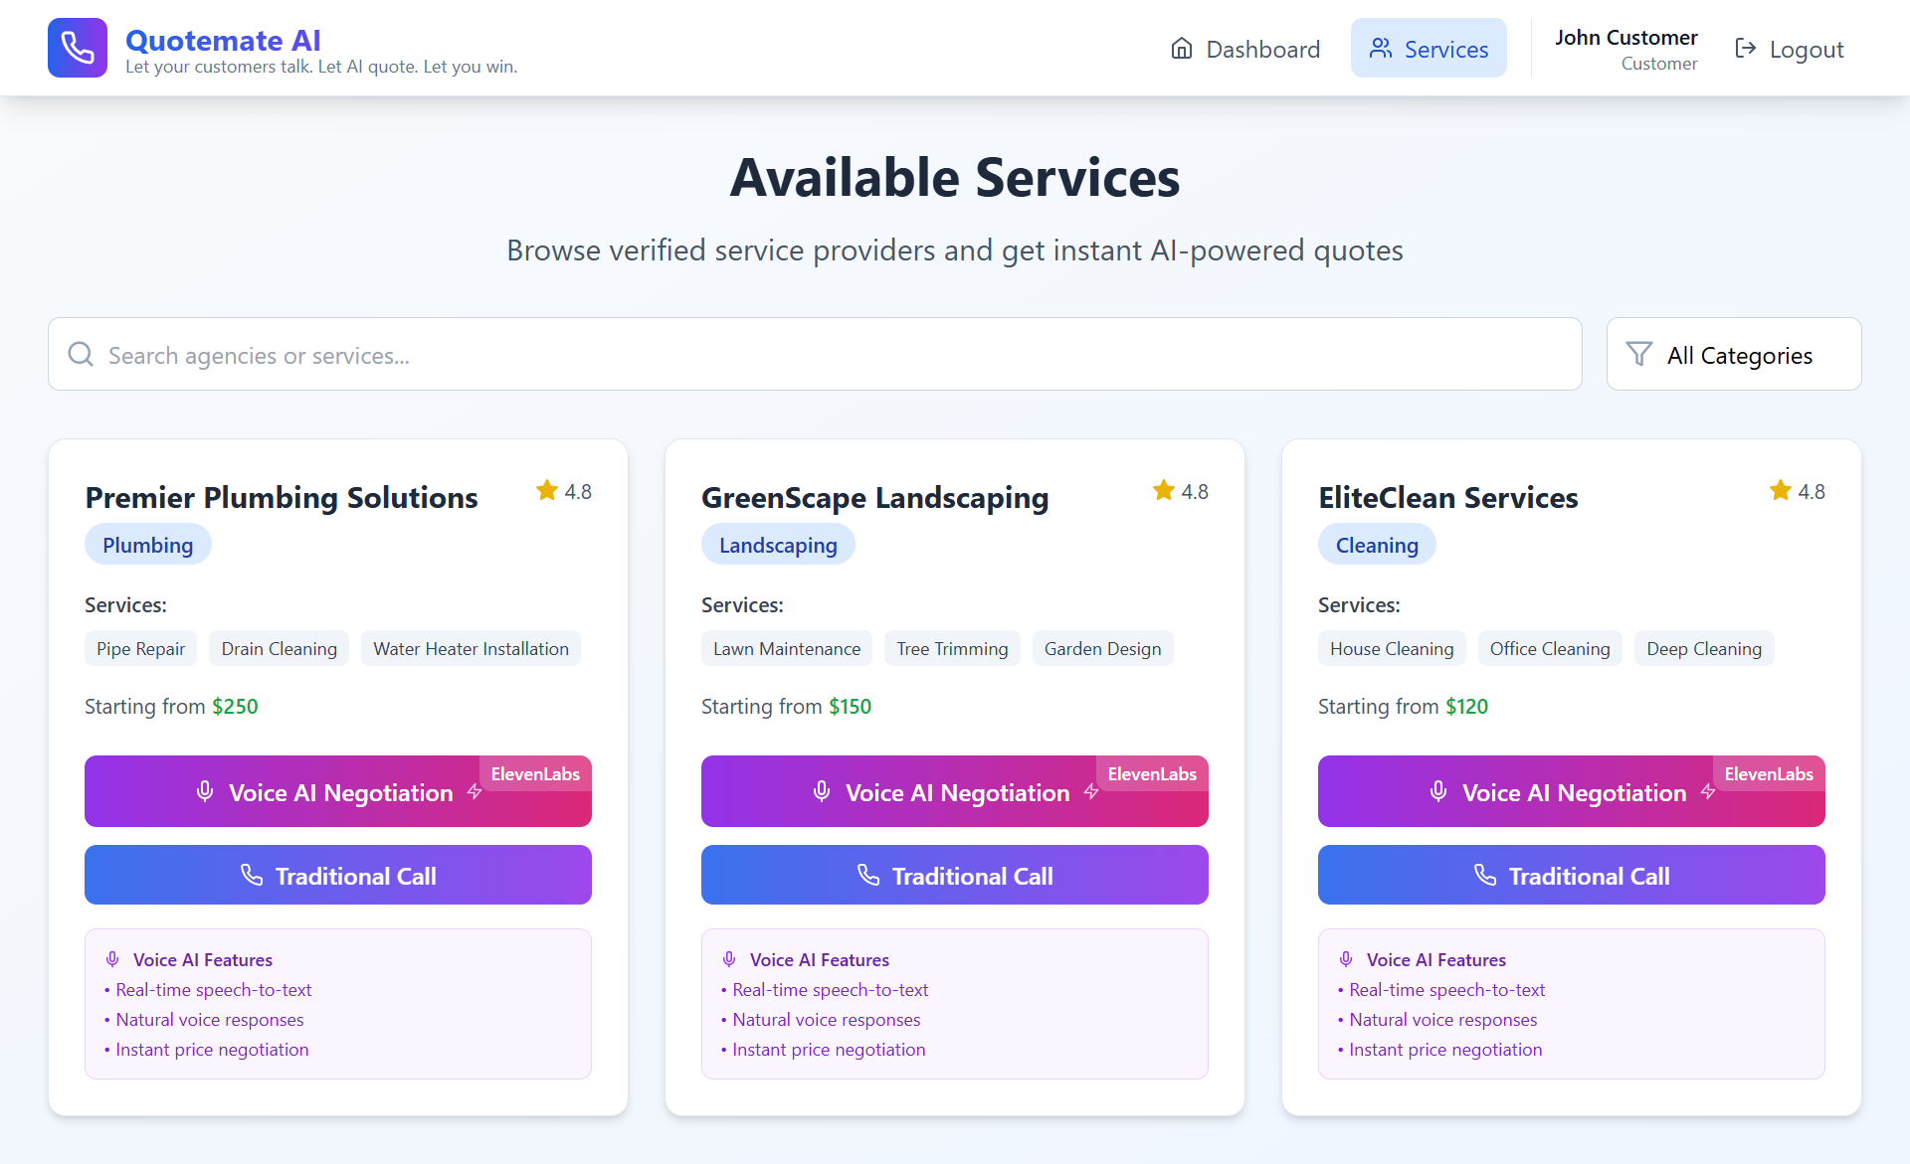This screenshot has height=1164, width=1910.
Task: Open the All Categories dropdown
Action: [1733, 355]
